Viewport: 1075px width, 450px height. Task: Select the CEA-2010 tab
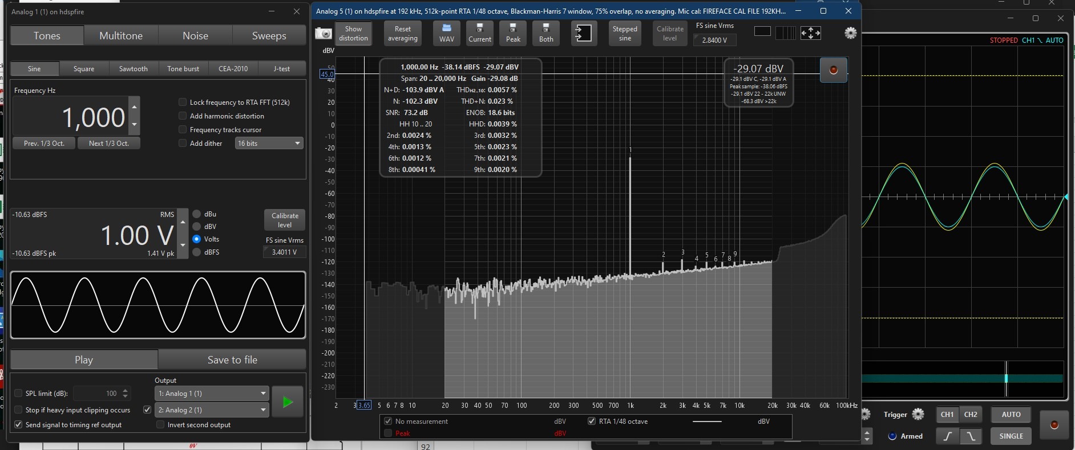[233, 68]
